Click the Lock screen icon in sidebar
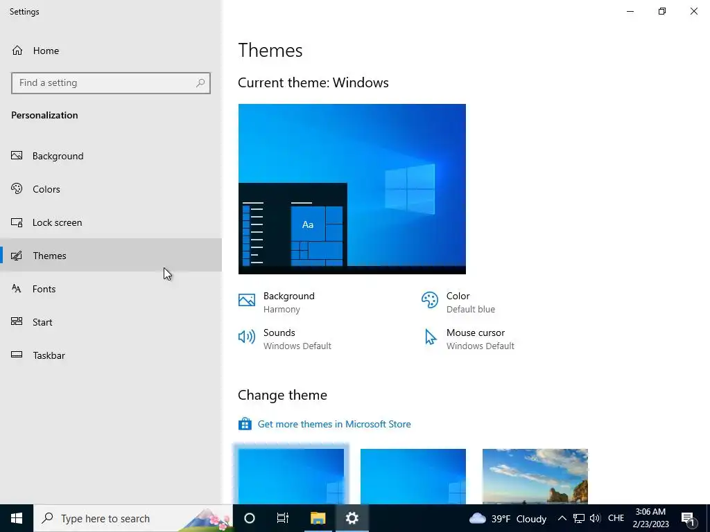The height and width of the screenshot is (532, 710). pyautogui.click(x=17, y=222)
